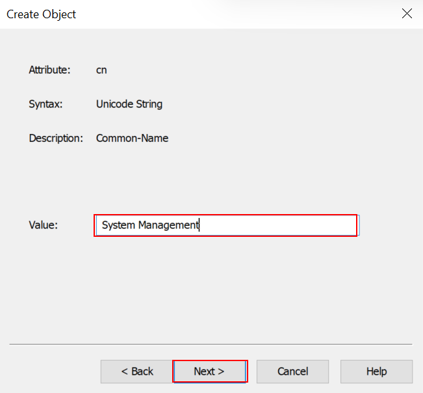Open Help for this dialog
The width and height of the screenshot is (423, 393).
[x=376, y=372]
